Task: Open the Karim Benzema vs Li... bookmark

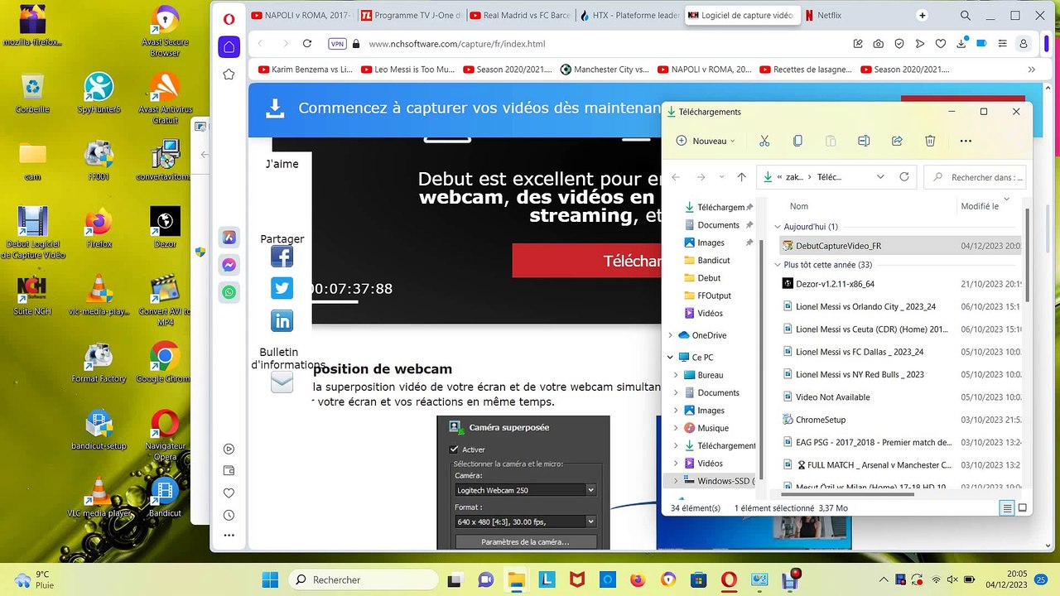Action: point(306,70)
